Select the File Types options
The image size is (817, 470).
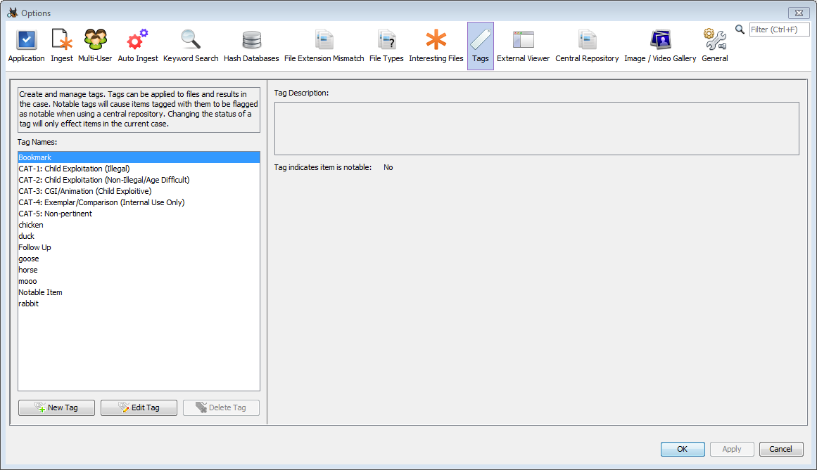coord(386,46)
